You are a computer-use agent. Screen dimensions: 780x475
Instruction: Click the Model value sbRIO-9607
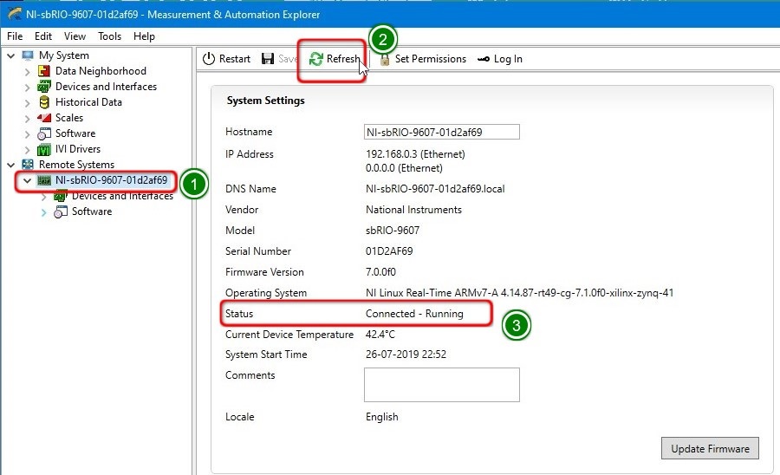click(393, 231)
